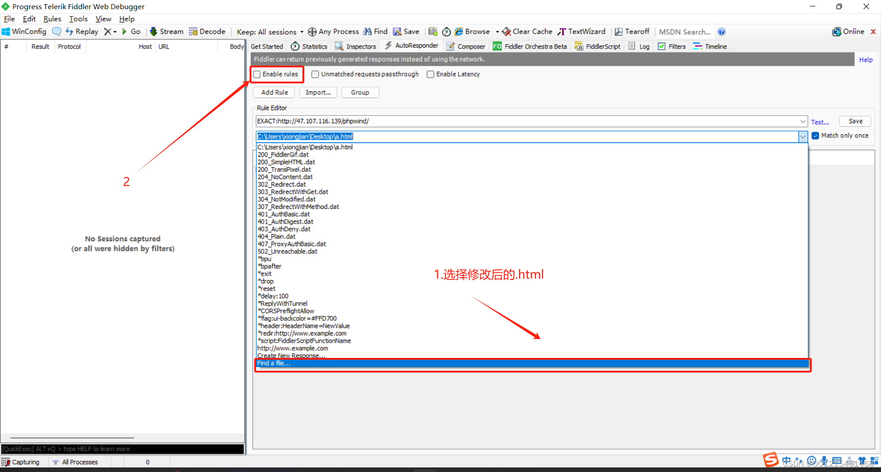Select 404_Plain.dat from list
Viewport: 881px width, 472px height.
pos(532,236)
